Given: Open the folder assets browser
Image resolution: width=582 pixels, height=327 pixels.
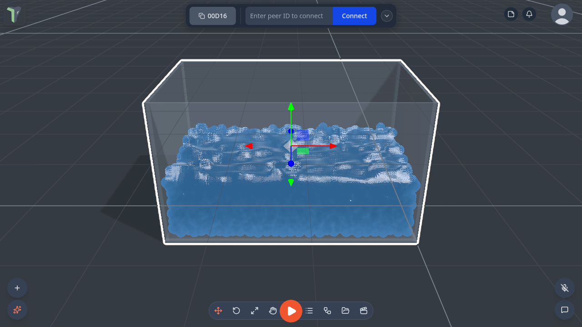Looking at the screenshot, I should tap(346, 311).
